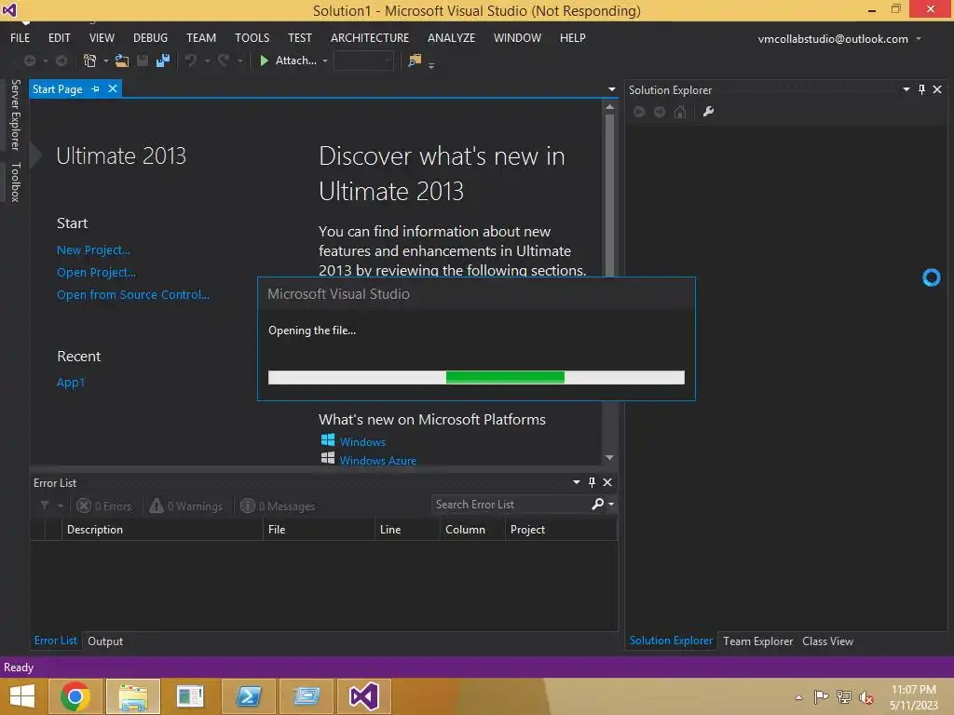Click the Opening the file progress bar

coord(476,378)
